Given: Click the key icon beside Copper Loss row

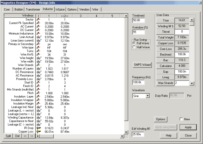Looking at the screenshot, I should click(39, 131).
